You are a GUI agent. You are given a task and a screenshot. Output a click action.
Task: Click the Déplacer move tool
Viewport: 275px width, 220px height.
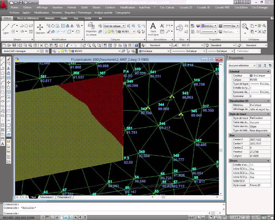(x=40, y=29)
